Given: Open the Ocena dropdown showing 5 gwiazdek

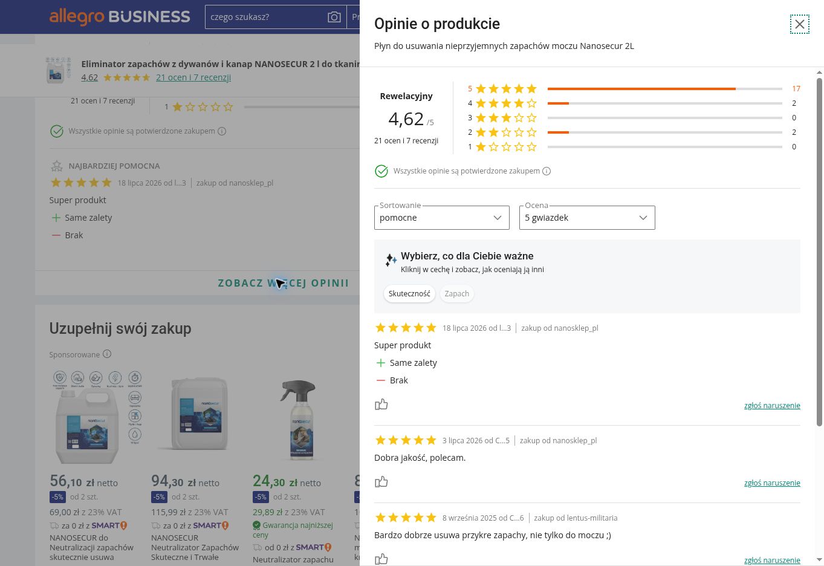Looking at the screenshot, I should click(587, 218).
